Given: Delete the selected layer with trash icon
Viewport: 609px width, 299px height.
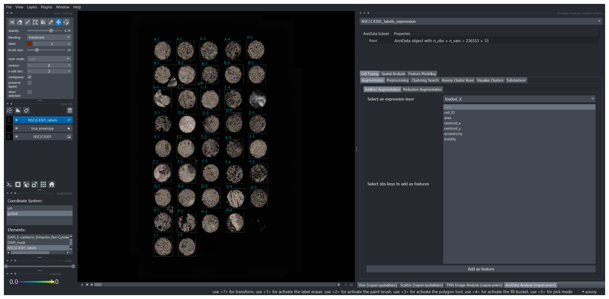Looking at the screenshot, I should (69, 111).
